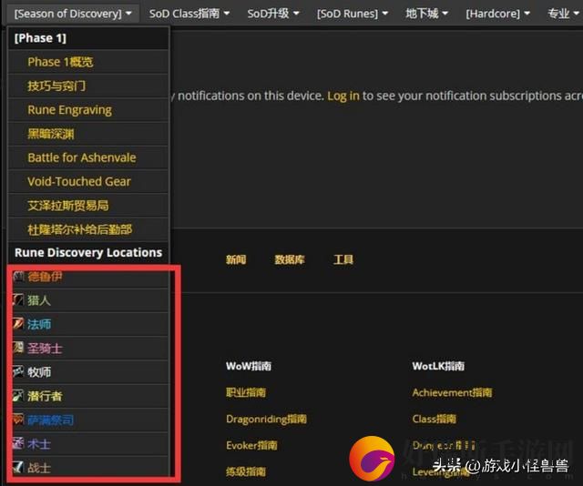This screenshot has height=486, width=583.
Task: Open the Class指南 link under WotLK
Action: 434,419
